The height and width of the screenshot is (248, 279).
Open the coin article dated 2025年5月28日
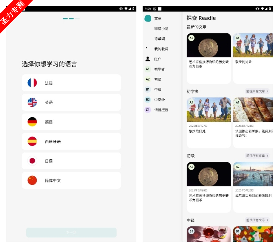[209, 187]
